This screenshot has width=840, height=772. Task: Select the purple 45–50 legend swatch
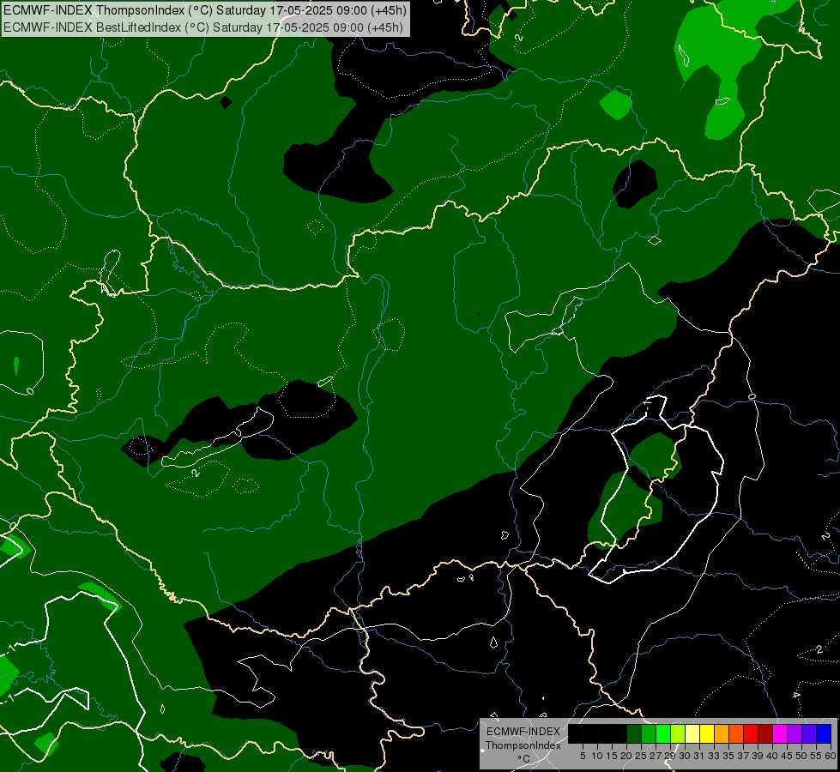click(795, 733)
